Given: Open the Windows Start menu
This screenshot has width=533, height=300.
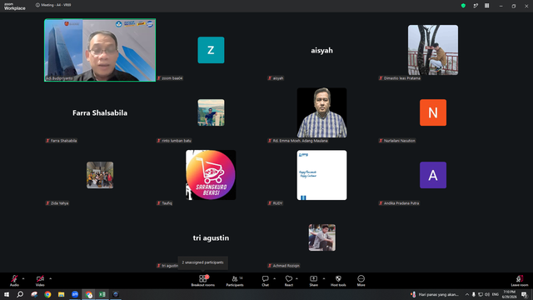Looking at the screenshot, I should pos(7,294).
